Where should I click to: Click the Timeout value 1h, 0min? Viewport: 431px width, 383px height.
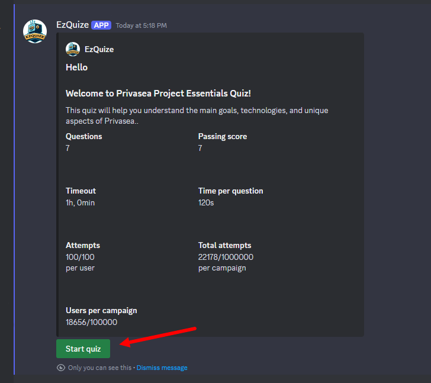81,203
